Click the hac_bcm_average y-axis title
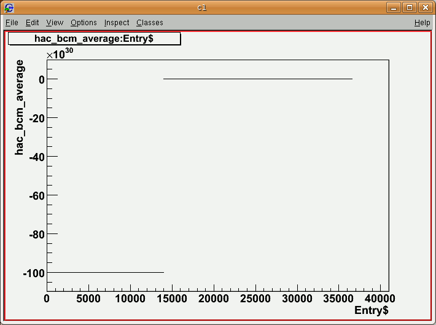 coord(19,108)
